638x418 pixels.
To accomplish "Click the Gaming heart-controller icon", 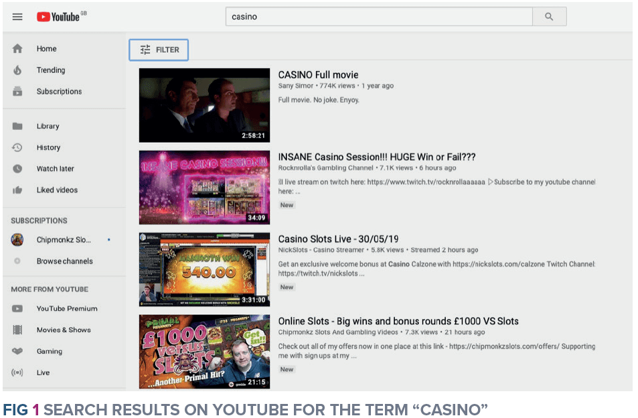I will pyautogui.click(x=17, y=351).
